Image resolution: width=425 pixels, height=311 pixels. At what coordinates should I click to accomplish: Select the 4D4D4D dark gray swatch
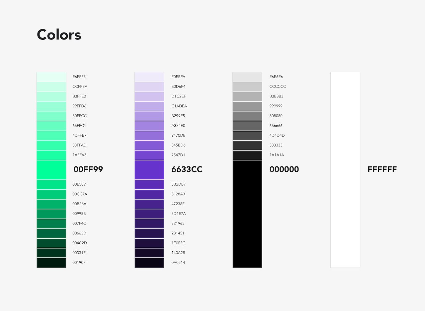[247, 136]
